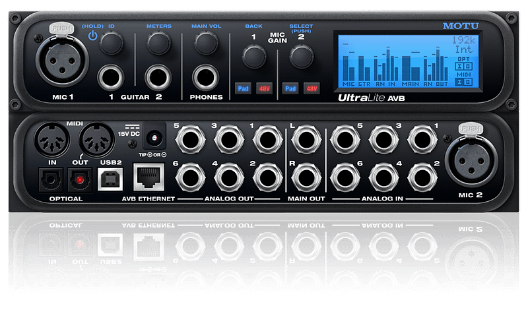Click the Main Out L jack
The width and height of the screenshot is (528, 310).
coord(306,140)
